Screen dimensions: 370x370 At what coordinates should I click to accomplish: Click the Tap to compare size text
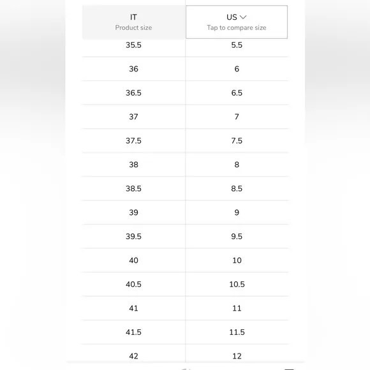tap(237, 28)
